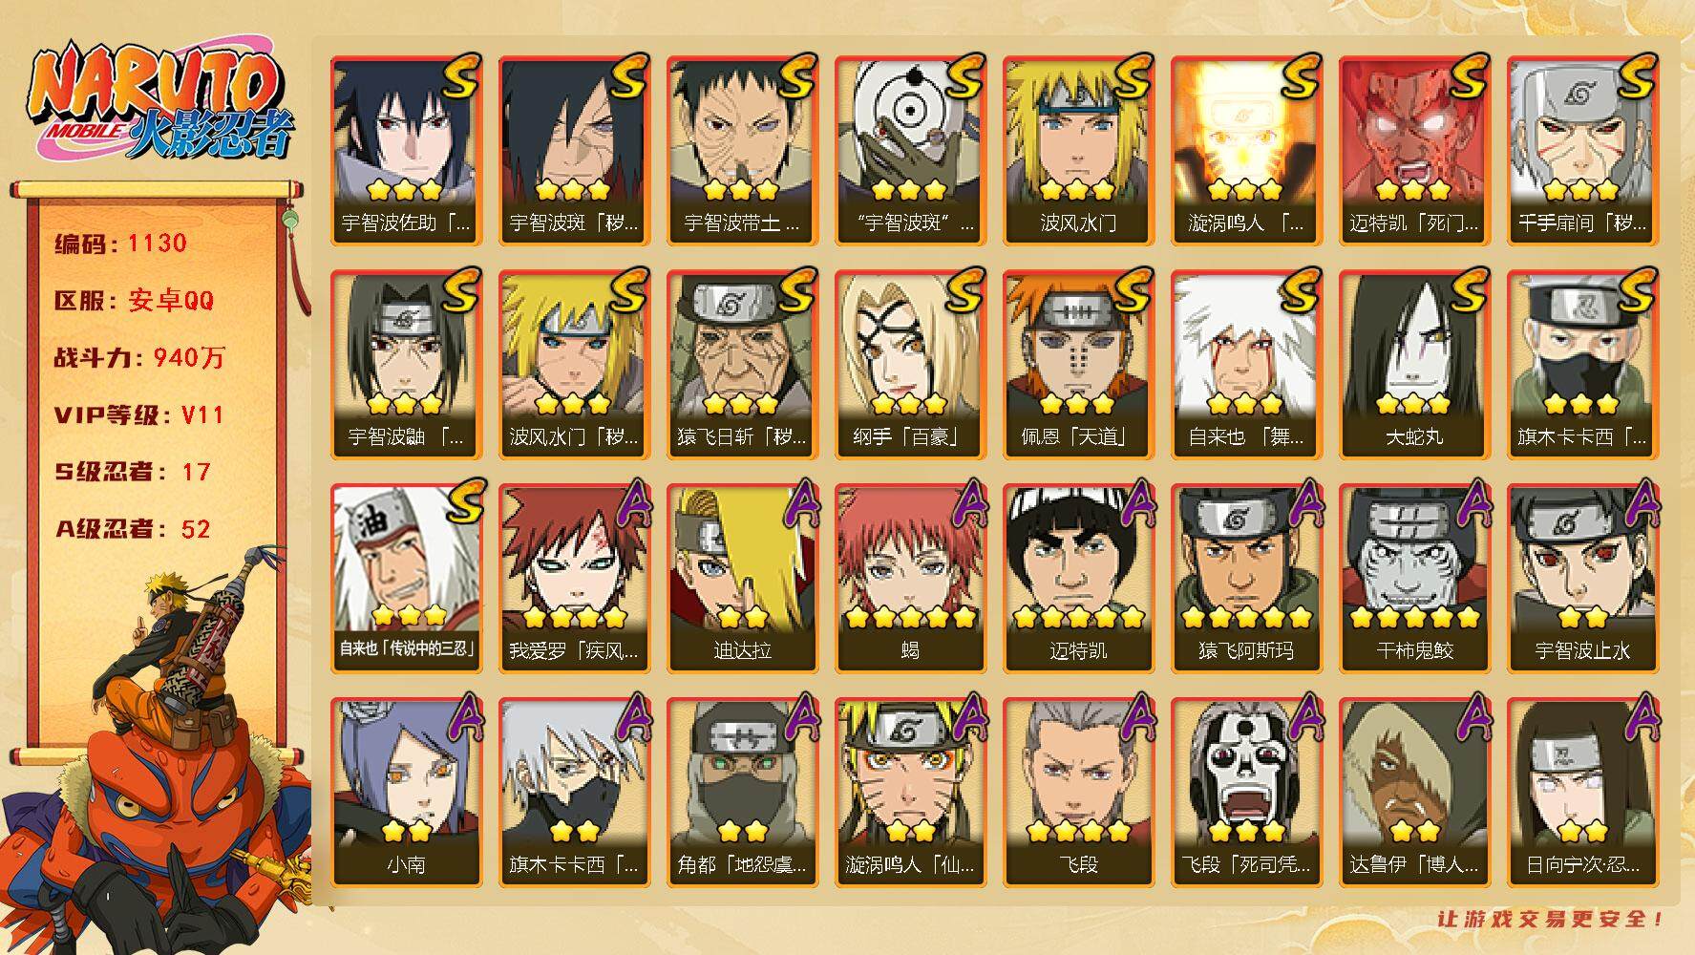The width and height of the screenshot is (1695, 955).
Task: Select the 波风水门 ninja card in the top row
Action: coord(1078,150)
